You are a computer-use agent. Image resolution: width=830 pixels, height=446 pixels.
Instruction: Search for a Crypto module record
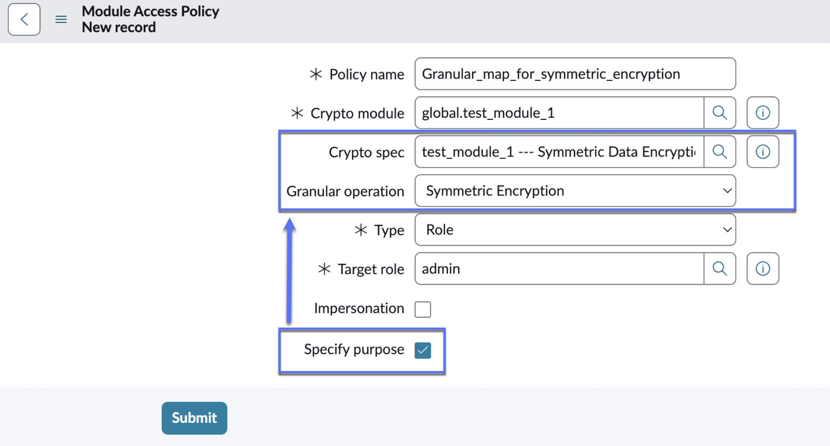click(x=720, y=113)
